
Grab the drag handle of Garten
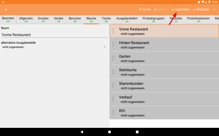[113, 59]
